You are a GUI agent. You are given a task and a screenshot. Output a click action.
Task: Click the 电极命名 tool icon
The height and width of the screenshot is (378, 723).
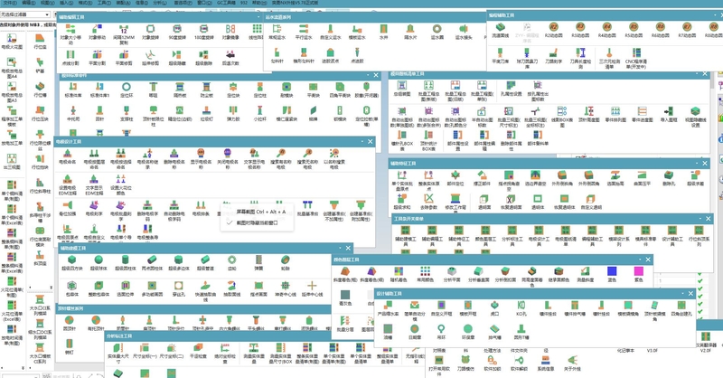coord(69,155)
